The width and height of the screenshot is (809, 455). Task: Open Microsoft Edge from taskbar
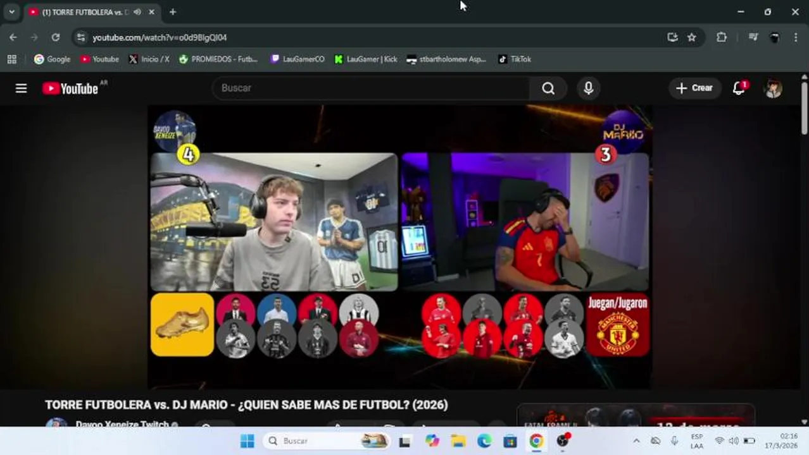(484, 441)
